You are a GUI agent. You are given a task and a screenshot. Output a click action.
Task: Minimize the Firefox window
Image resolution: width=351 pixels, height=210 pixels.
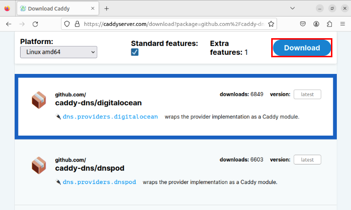pyautogui.click(x=320, y=8)
